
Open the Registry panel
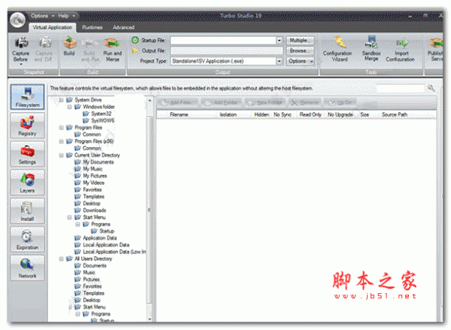(28, 126)
